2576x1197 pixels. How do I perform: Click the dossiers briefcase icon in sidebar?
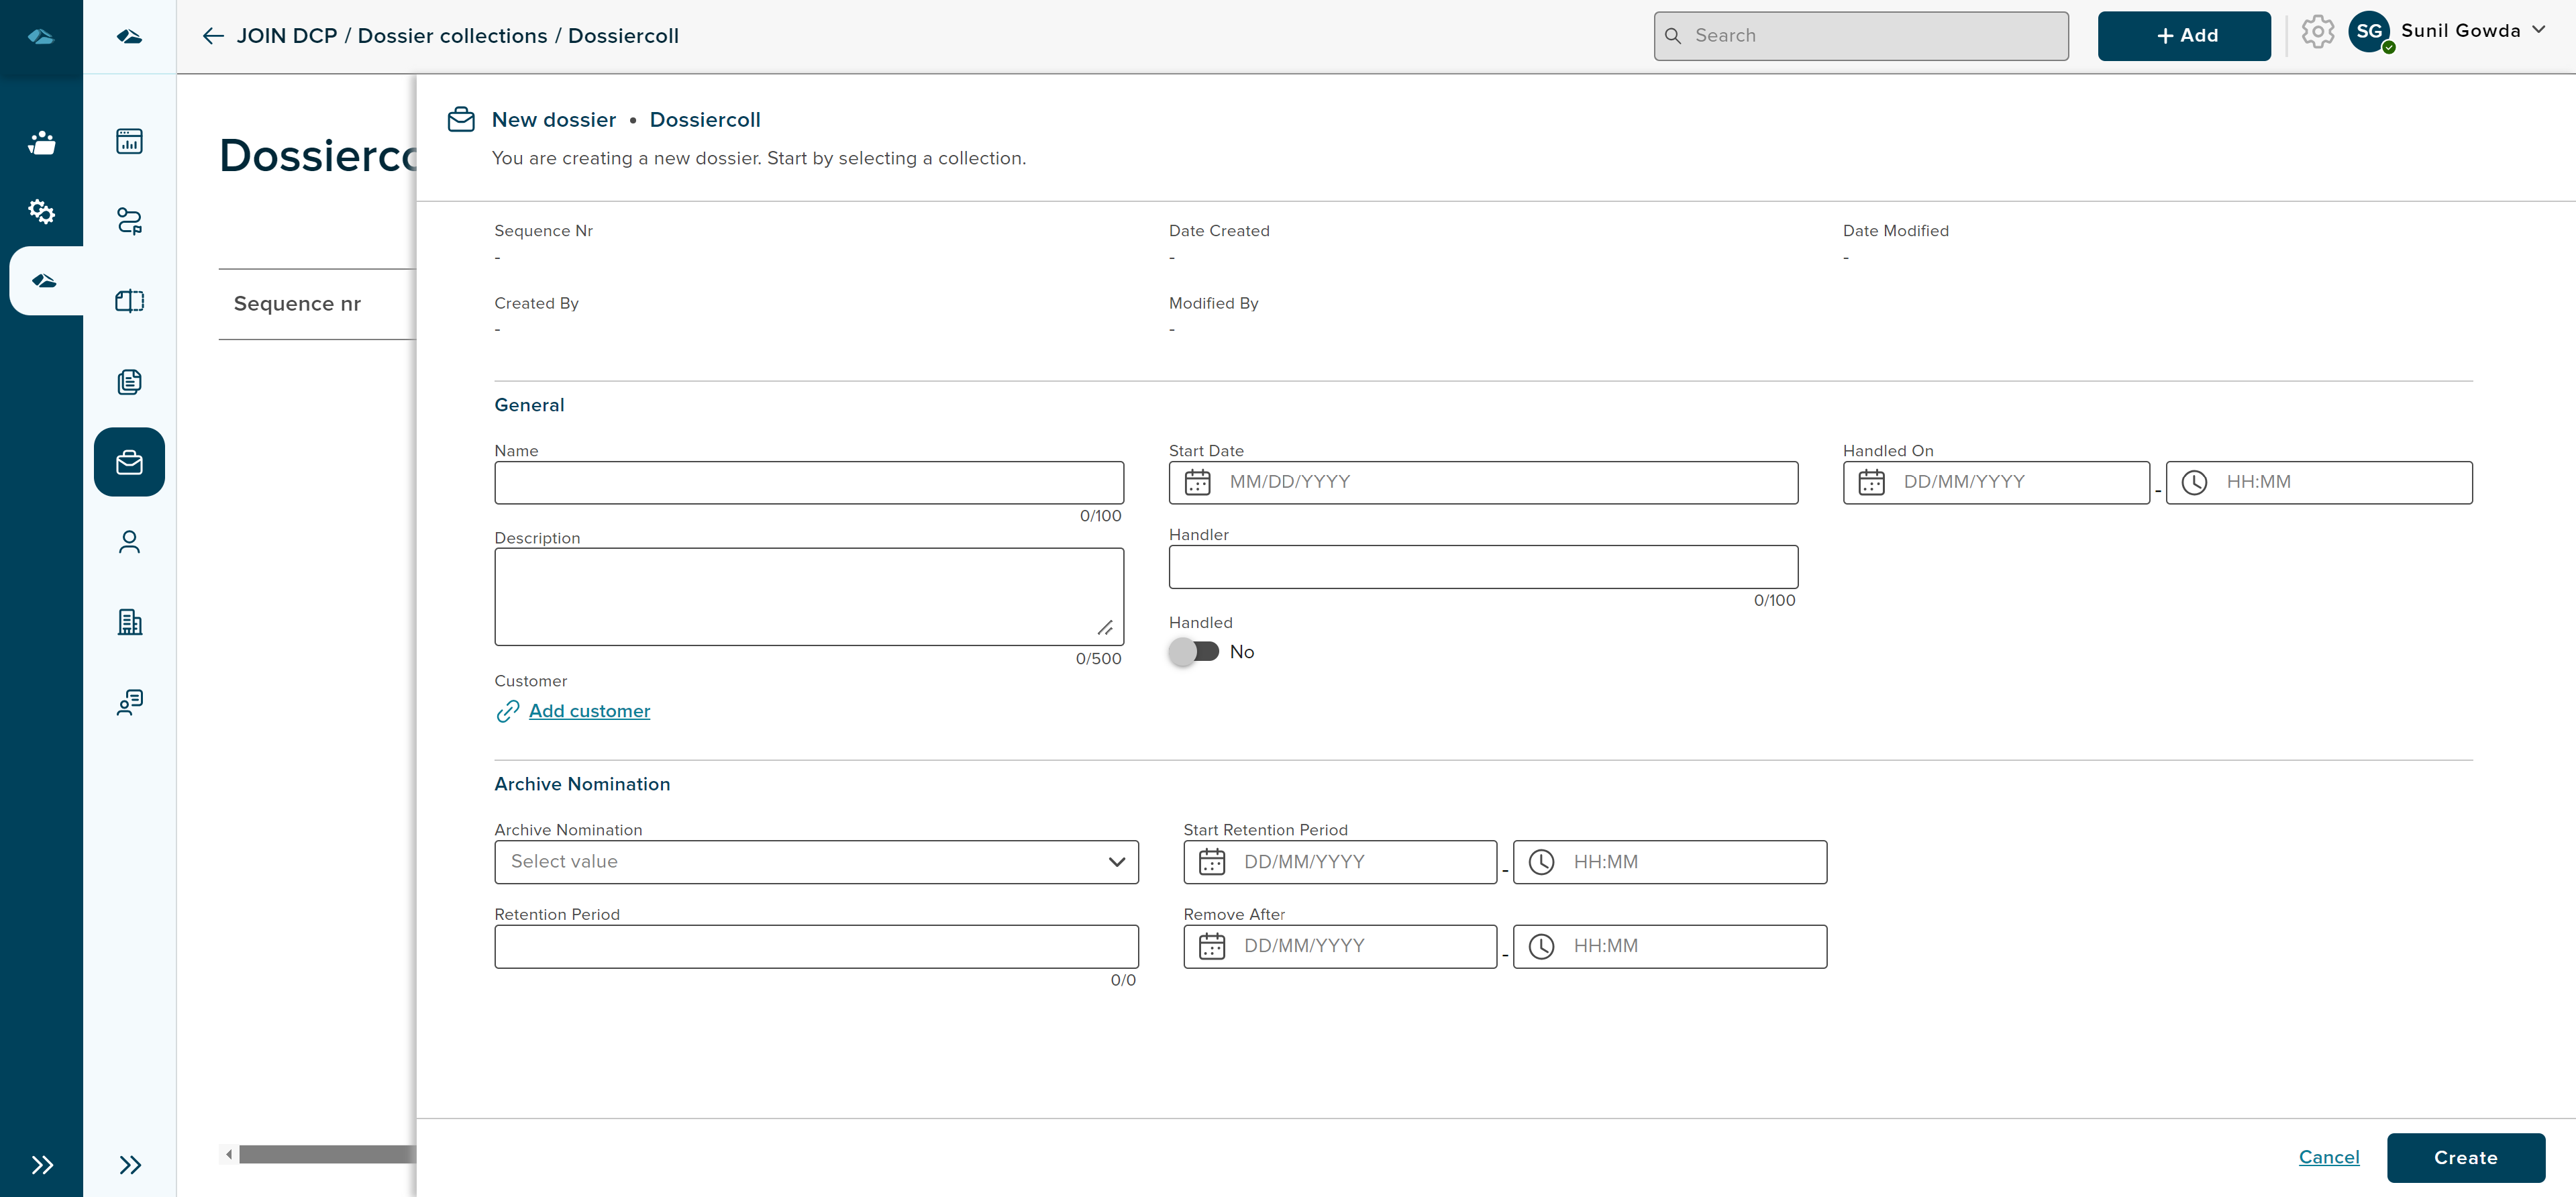(129, 462)
